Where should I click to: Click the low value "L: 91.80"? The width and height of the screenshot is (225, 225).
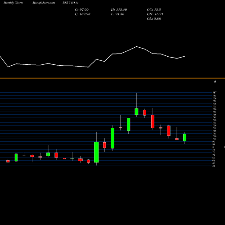click(x=117, y=14)
